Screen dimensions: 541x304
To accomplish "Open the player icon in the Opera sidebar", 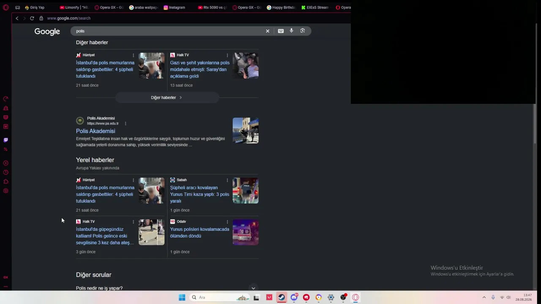I will pyautogui.click(x=5, y=163).
